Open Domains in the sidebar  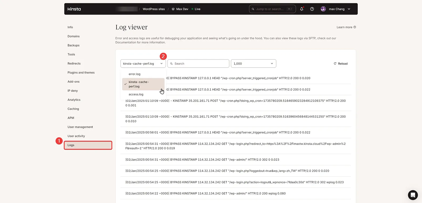coord(74,36)
